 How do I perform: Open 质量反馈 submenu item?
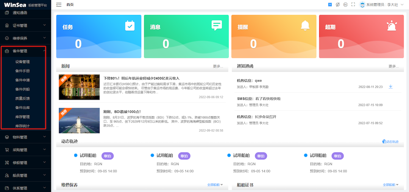(22, 99)
